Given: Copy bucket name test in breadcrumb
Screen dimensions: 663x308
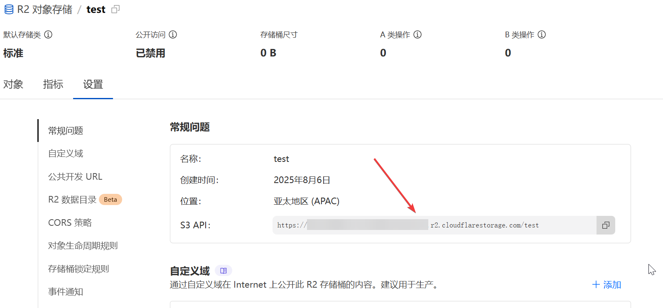Looking at the screenshot, I should pos(115,10).
